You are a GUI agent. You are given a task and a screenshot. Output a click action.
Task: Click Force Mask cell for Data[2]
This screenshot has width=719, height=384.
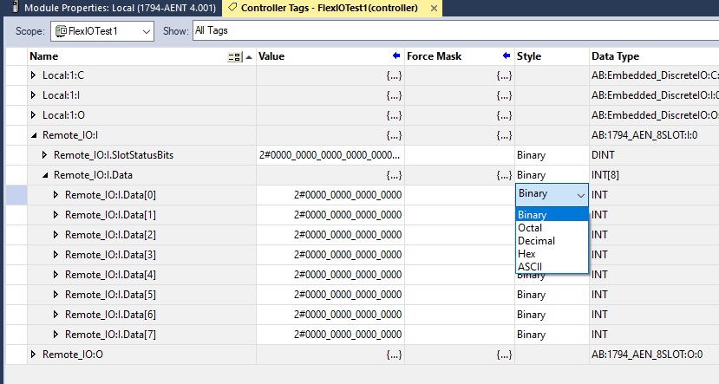click(460, 235)
